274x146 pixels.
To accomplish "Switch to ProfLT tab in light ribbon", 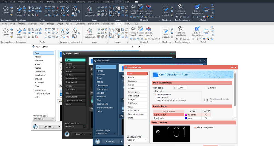I will pyautogui.click(x=128, y=24).
